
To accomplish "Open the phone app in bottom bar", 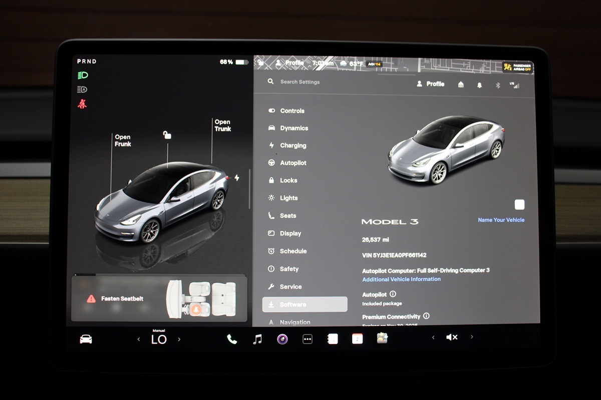I will click(232, 339).
